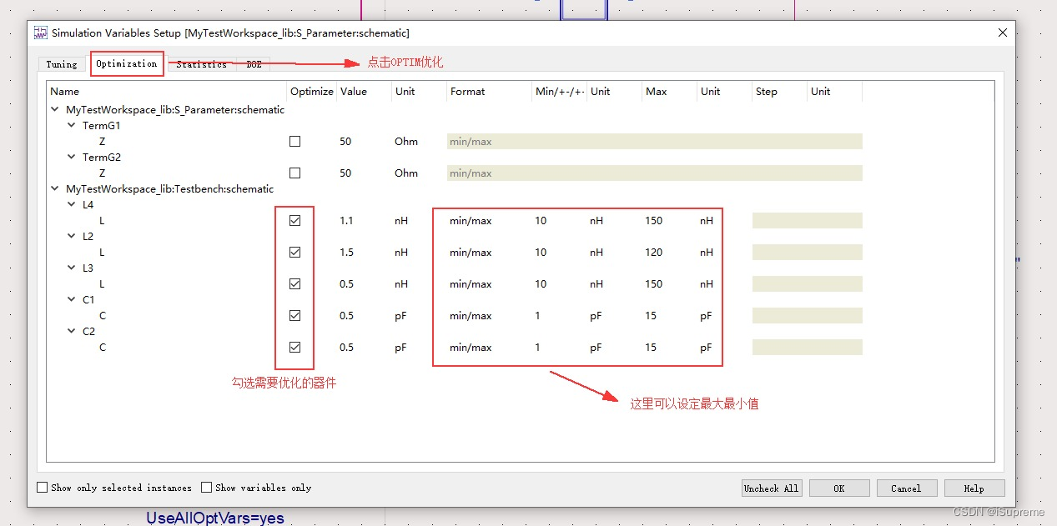Collapse the TermG1 tree node
Viewport: 1057px width, 526px height.
point(72,126)
